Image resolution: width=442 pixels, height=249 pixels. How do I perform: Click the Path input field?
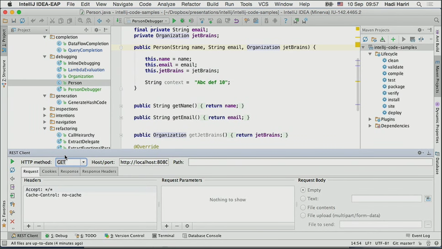tap(310, 162)
